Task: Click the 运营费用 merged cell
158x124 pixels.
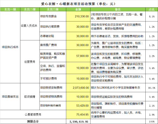Action: [30, 62]
